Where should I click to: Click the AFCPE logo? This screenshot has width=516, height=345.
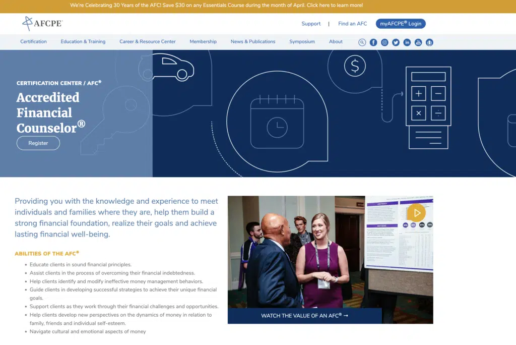point(42,23)
